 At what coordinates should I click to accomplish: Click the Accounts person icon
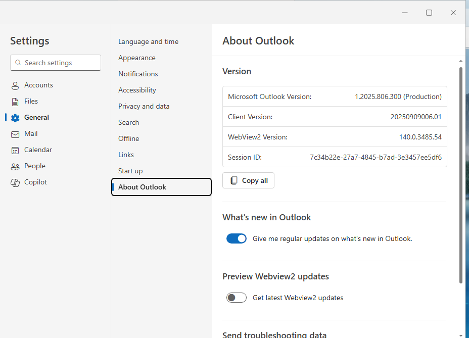point(15,85)
